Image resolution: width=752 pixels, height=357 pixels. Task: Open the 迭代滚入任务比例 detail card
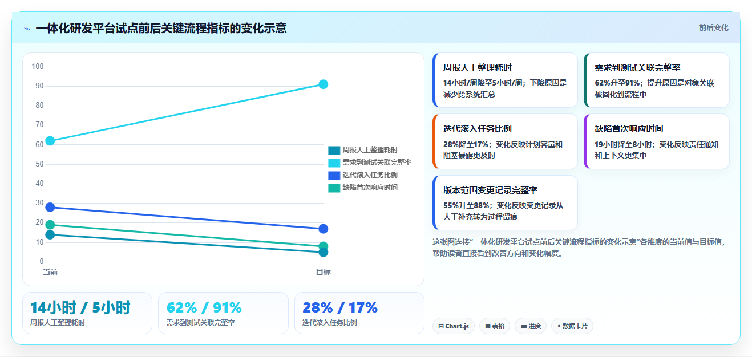click(x=505, y=141)
